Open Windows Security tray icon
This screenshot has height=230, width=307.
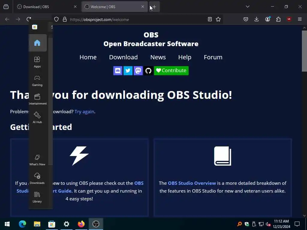click(247, 224)
